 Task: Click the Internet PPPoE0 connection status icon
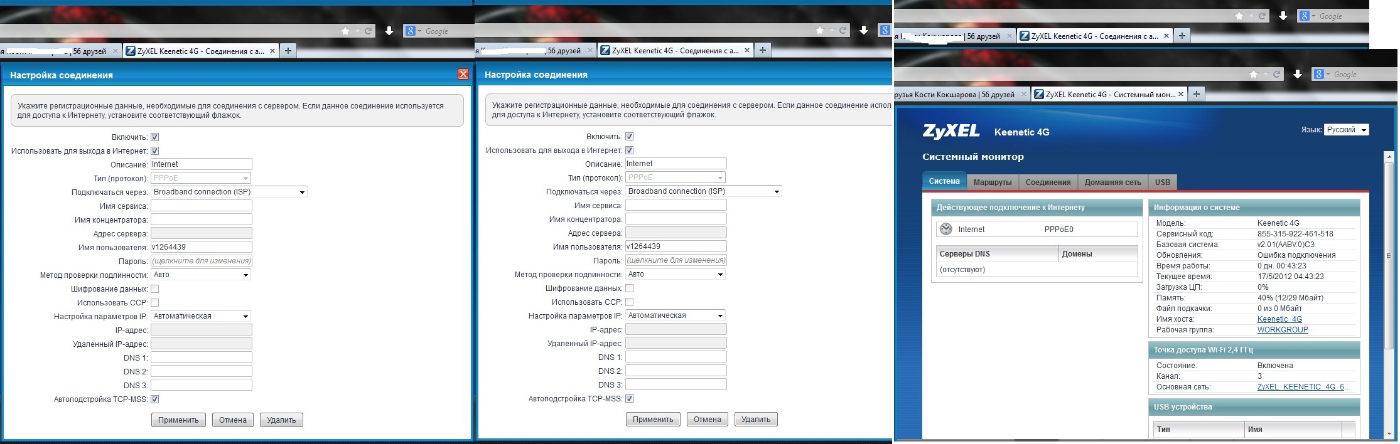point(946,230)
